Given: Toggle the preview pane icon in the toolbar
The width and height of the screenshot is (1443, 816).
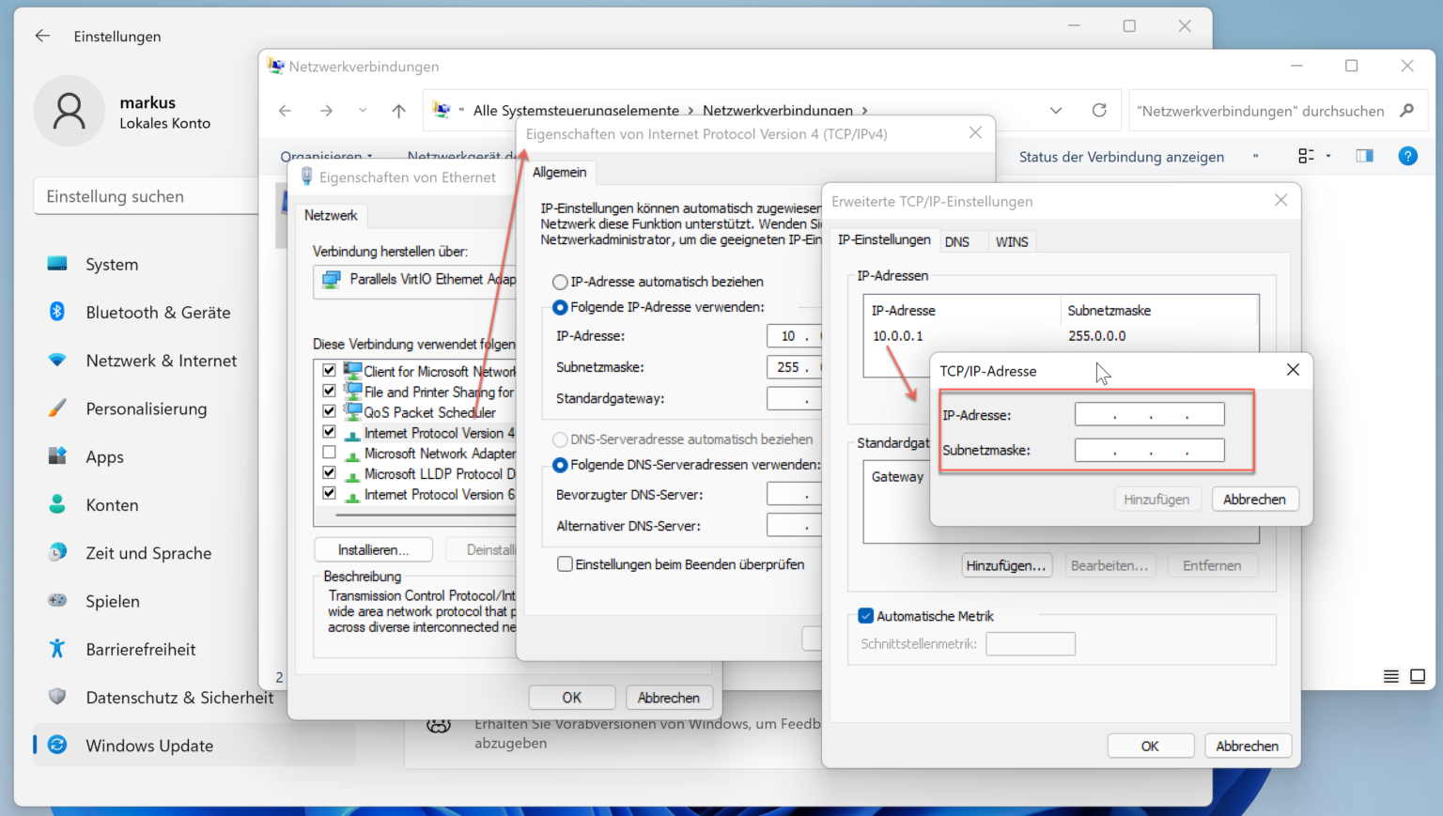Looking at the screenshot, I should click(1364, 156).
